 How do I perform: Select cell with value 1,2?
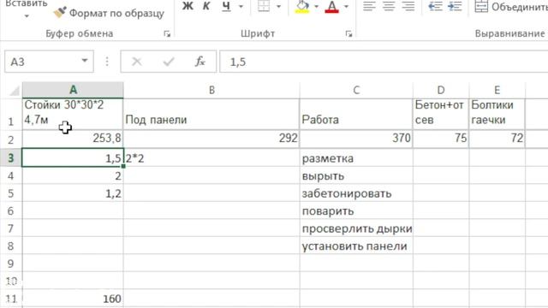click(73, 193)
